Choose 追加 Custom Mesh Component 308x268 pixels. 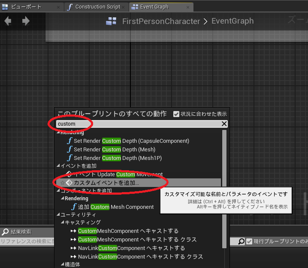click(116, 207)
